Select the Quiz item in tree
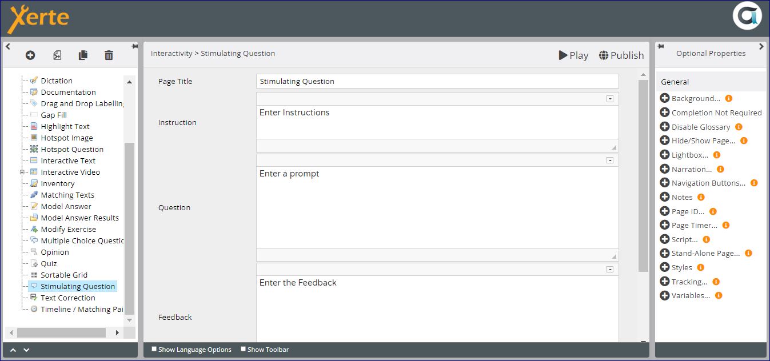The height and width of the screenshot is (361, 770). (49, 263)
